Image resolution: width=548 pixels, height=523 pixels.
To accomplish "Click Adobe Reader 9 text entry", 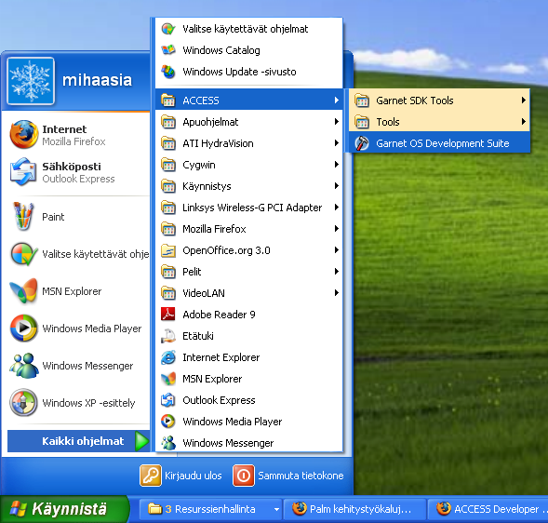I will click(220, 315).
